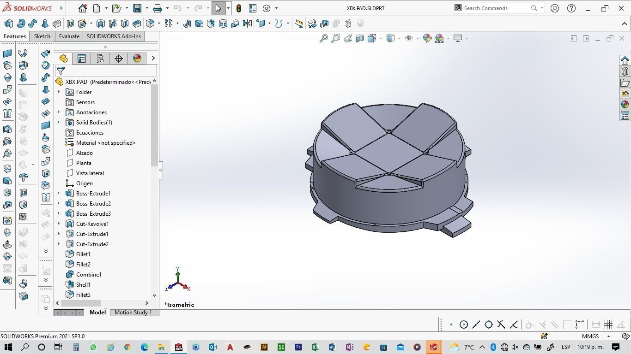
Task: Toggle the Intersection snap
Action: [501, 324]
